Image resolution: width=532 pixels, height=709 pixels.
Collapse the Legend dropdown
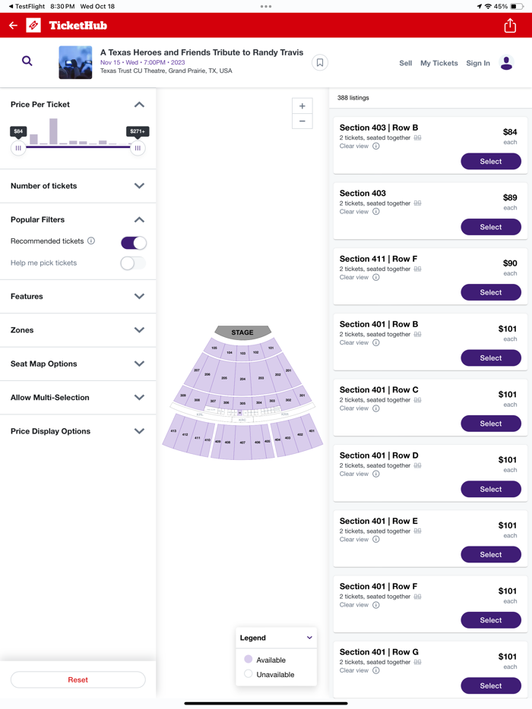[x=309, y=638]
